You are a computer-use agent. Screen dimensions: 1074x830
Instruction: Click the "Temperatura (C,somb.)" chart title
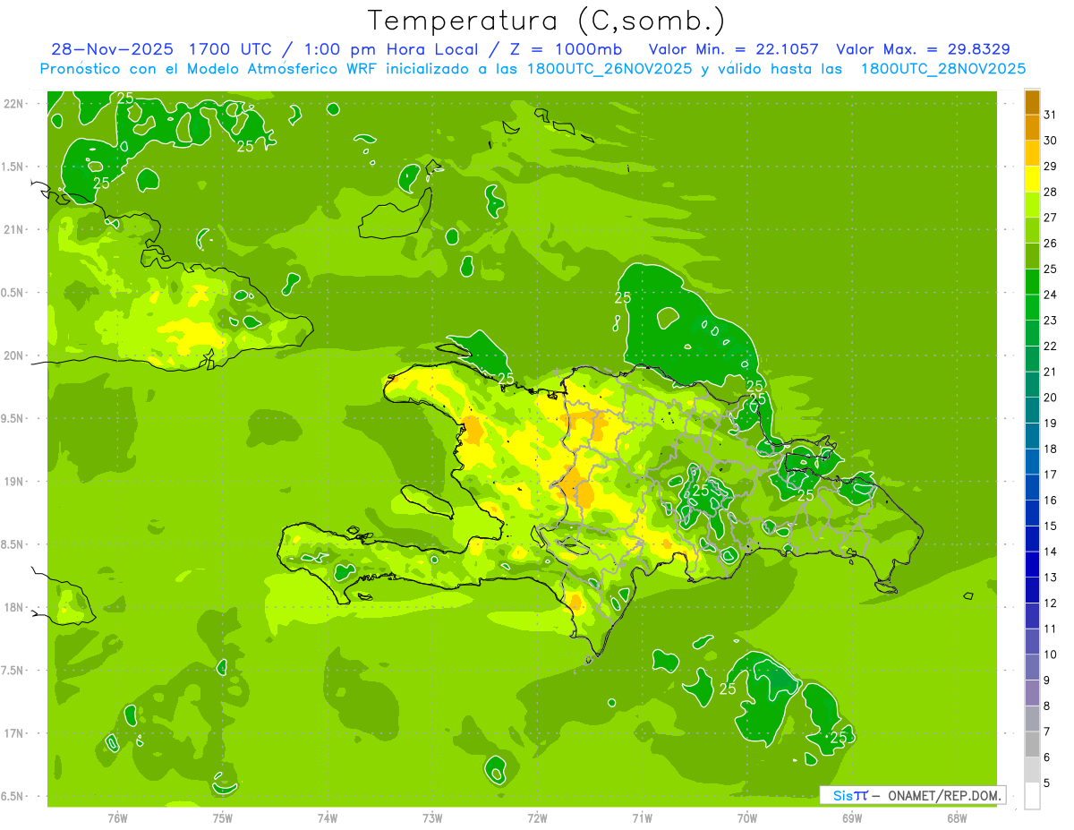coord(547,21)
